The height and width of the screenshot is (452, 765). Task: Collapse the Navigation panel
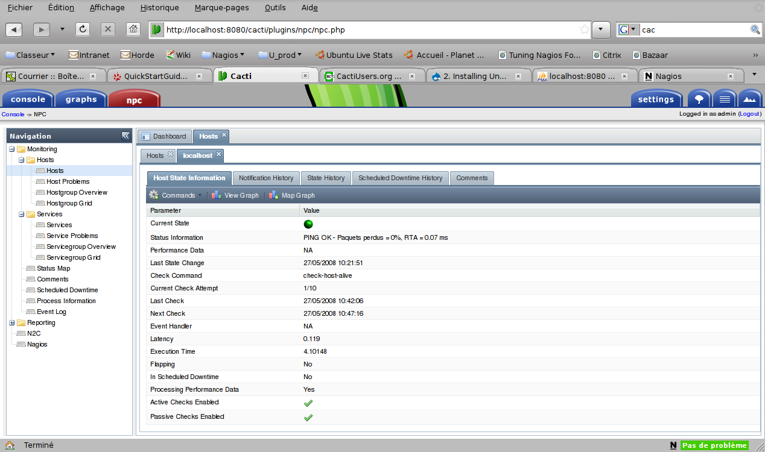pyautogui.click(x=125, y=136)
